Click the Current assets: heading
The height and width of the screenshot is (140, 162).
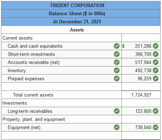point(18,38)
